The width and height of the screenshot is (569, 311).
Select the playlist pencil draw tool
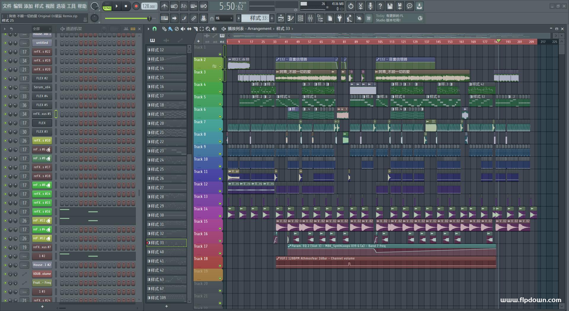(164, 29)
